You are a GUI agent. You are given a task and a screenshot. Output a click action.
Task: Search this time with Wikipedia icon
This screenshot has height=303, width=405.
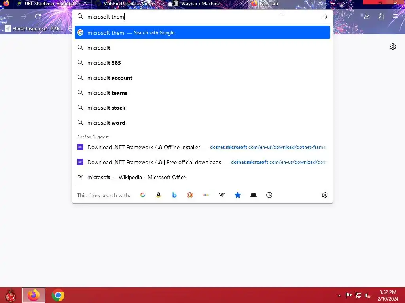pos(222,195)
